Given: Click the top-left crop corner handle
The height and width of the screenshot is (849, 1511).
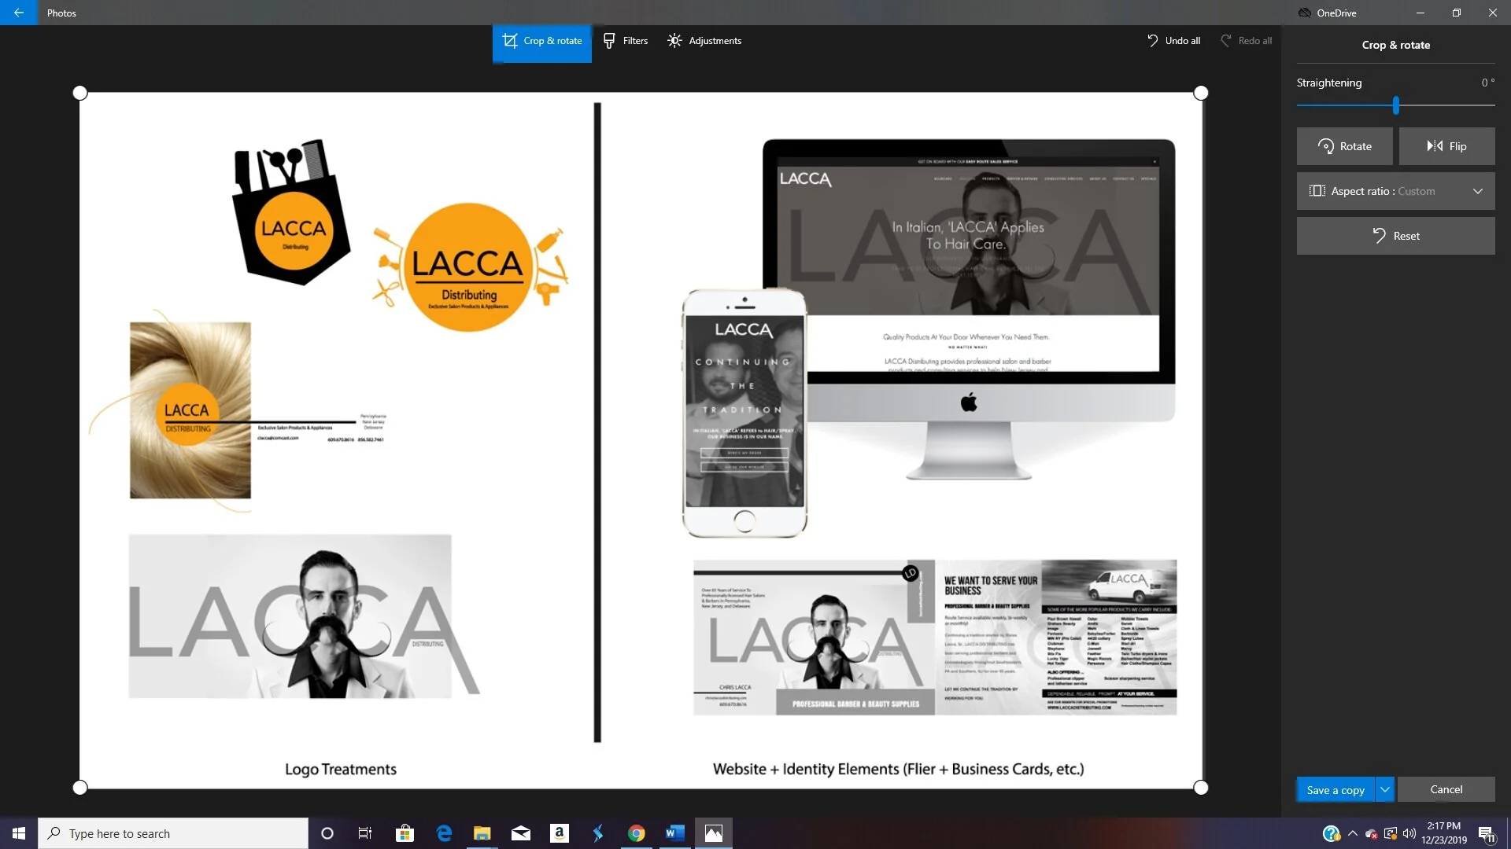Looking at the screenshot, I should point(79,93).
